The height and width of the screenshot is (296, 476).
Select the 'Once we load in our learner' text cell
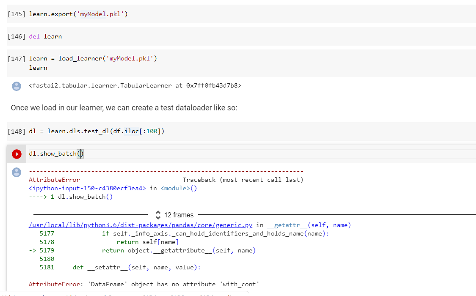124,108
